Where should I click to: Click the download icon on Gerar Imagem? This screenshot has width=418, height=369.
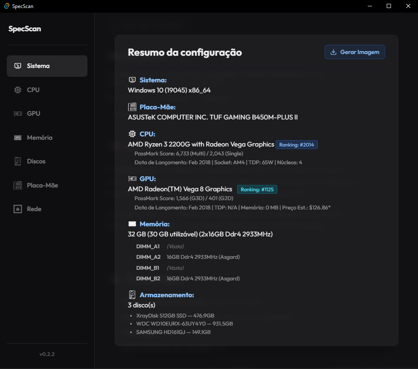333,52
